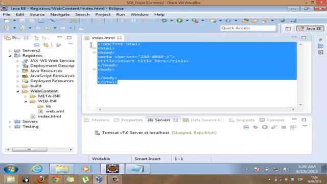The height and width of the screenshot is (184, 327).
Task: Open the External Tools dropdown arrow
Action: (202, 20)
